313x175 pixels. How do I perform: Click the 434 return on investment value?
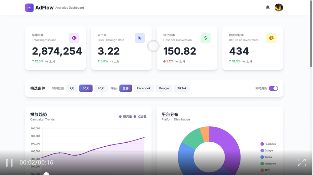pos(239,51)
